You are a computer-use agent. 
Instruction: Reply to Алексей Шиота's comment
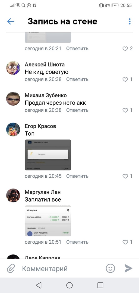coord(77,79)
